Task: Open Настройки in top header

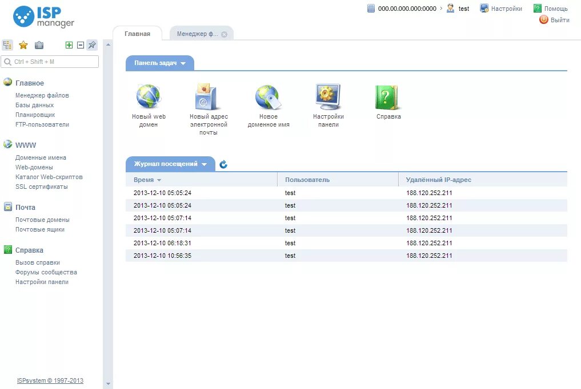Action: point(507,9)
